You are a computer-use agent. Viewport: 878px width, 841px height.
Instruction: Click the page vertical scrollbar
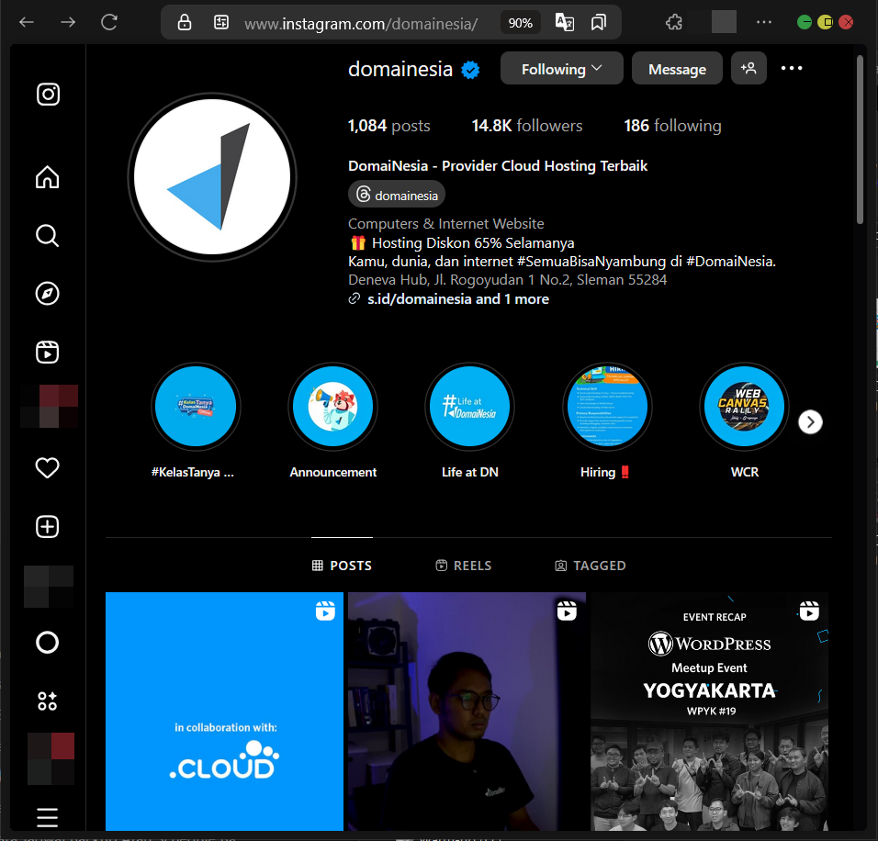860,140
